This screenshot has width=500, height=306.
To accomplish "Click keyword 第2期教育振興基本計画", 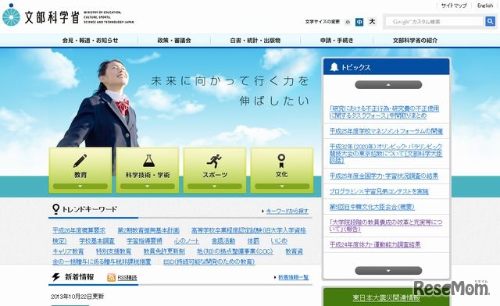I will tap(148, 230).
